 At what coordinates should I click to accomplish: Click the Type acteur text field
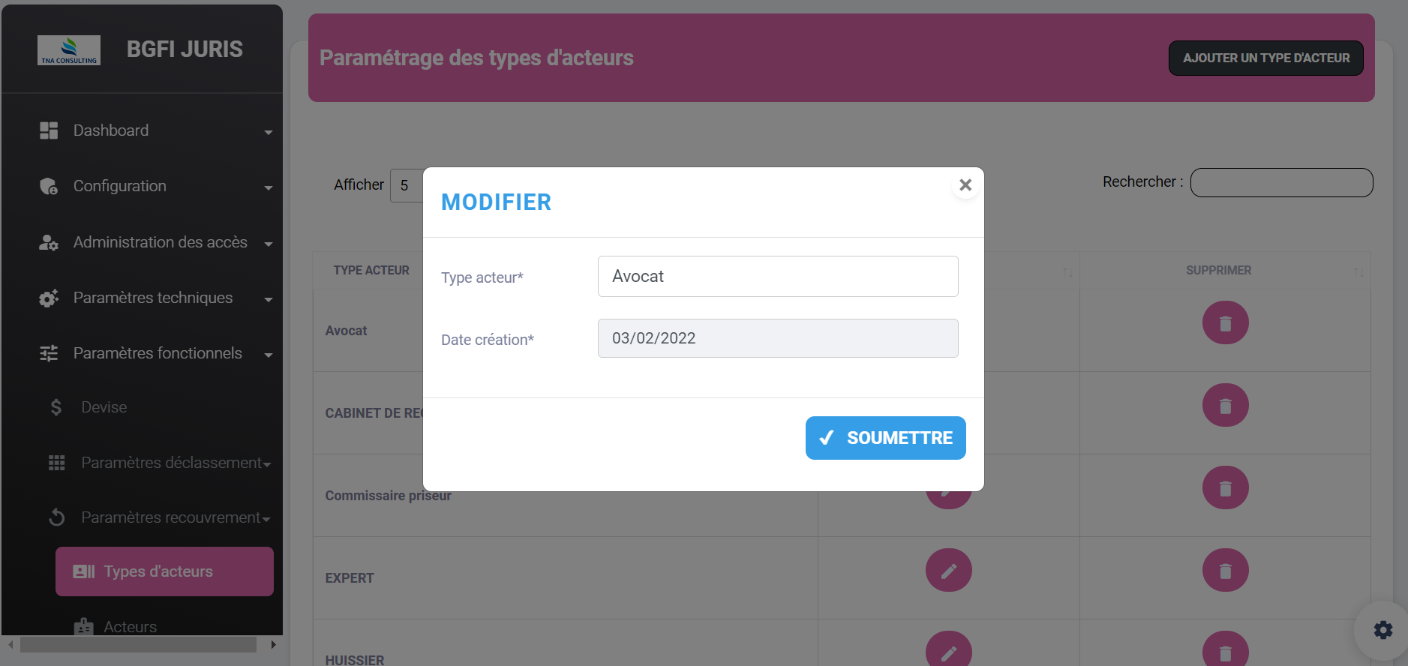[x=777, y=276]
